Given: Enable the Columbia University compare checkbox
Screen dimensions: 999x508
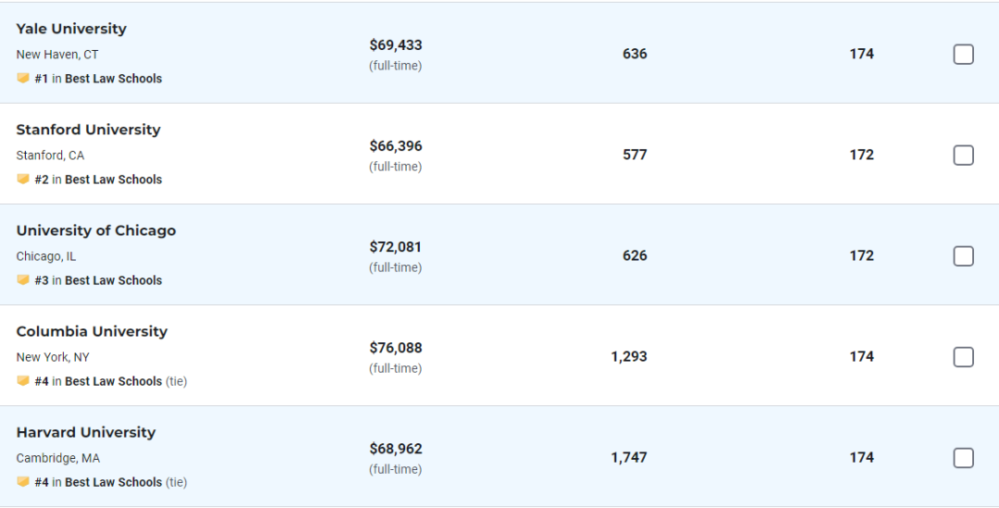Looking at the screenshot, I should (963, 357).
